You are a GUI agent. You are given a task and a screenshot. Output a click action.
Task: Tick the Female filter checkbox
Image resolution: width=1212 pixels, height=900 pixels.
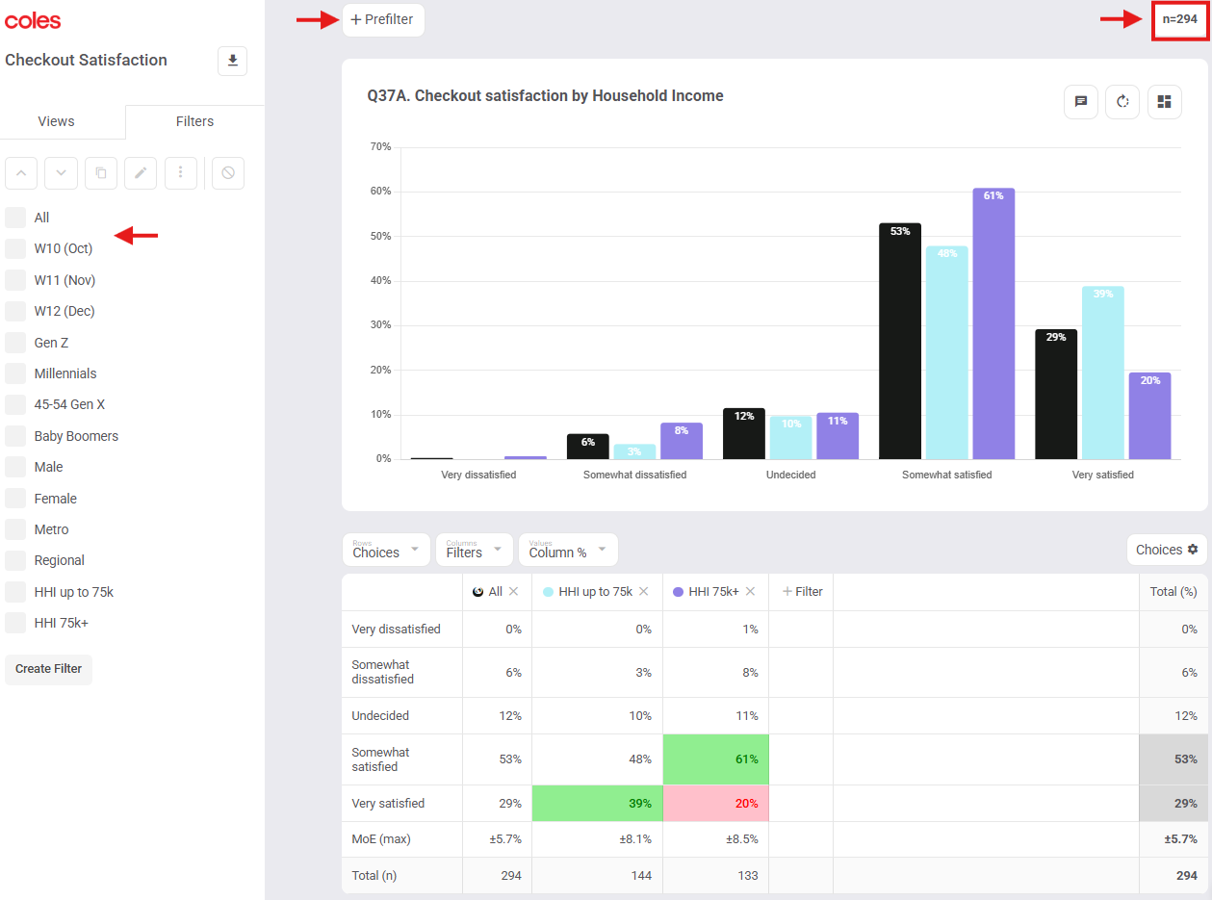15,499
